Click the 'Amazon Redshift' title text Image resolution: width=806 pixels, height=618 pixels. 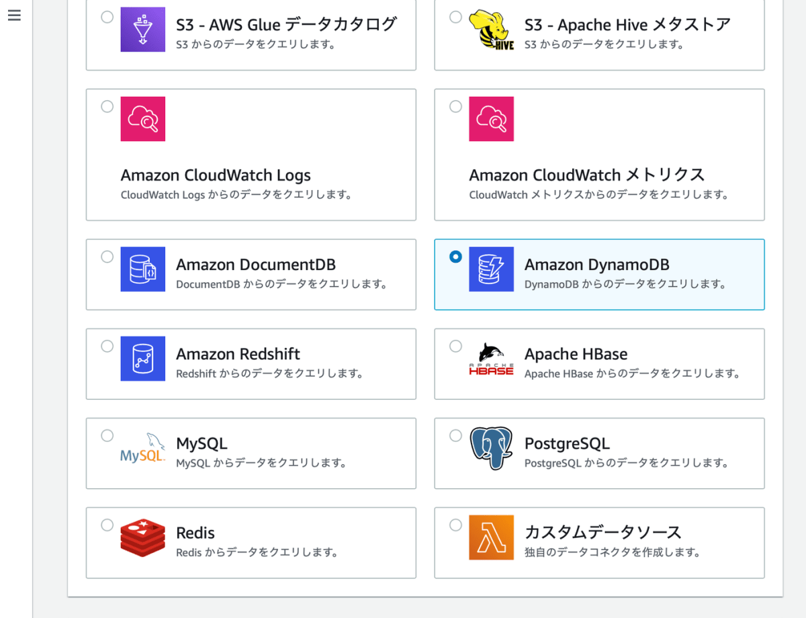238,354
